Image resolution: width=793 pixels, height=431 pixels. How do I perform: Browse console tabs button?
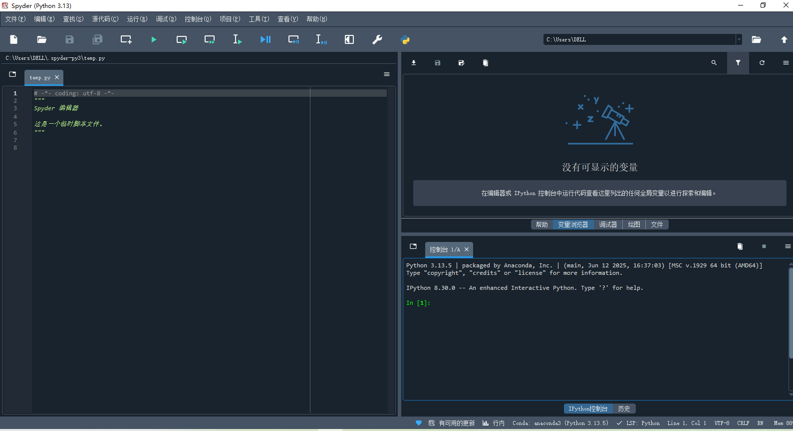point(413,246)
